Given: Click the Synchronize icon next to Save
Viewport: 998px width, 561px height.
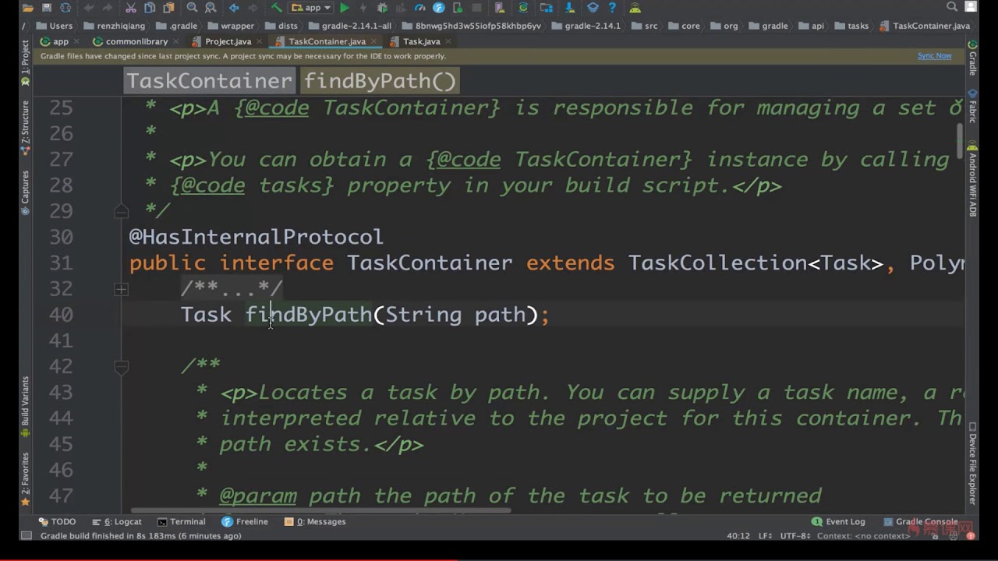Looking at the screenshot, I should coord(65,8).
